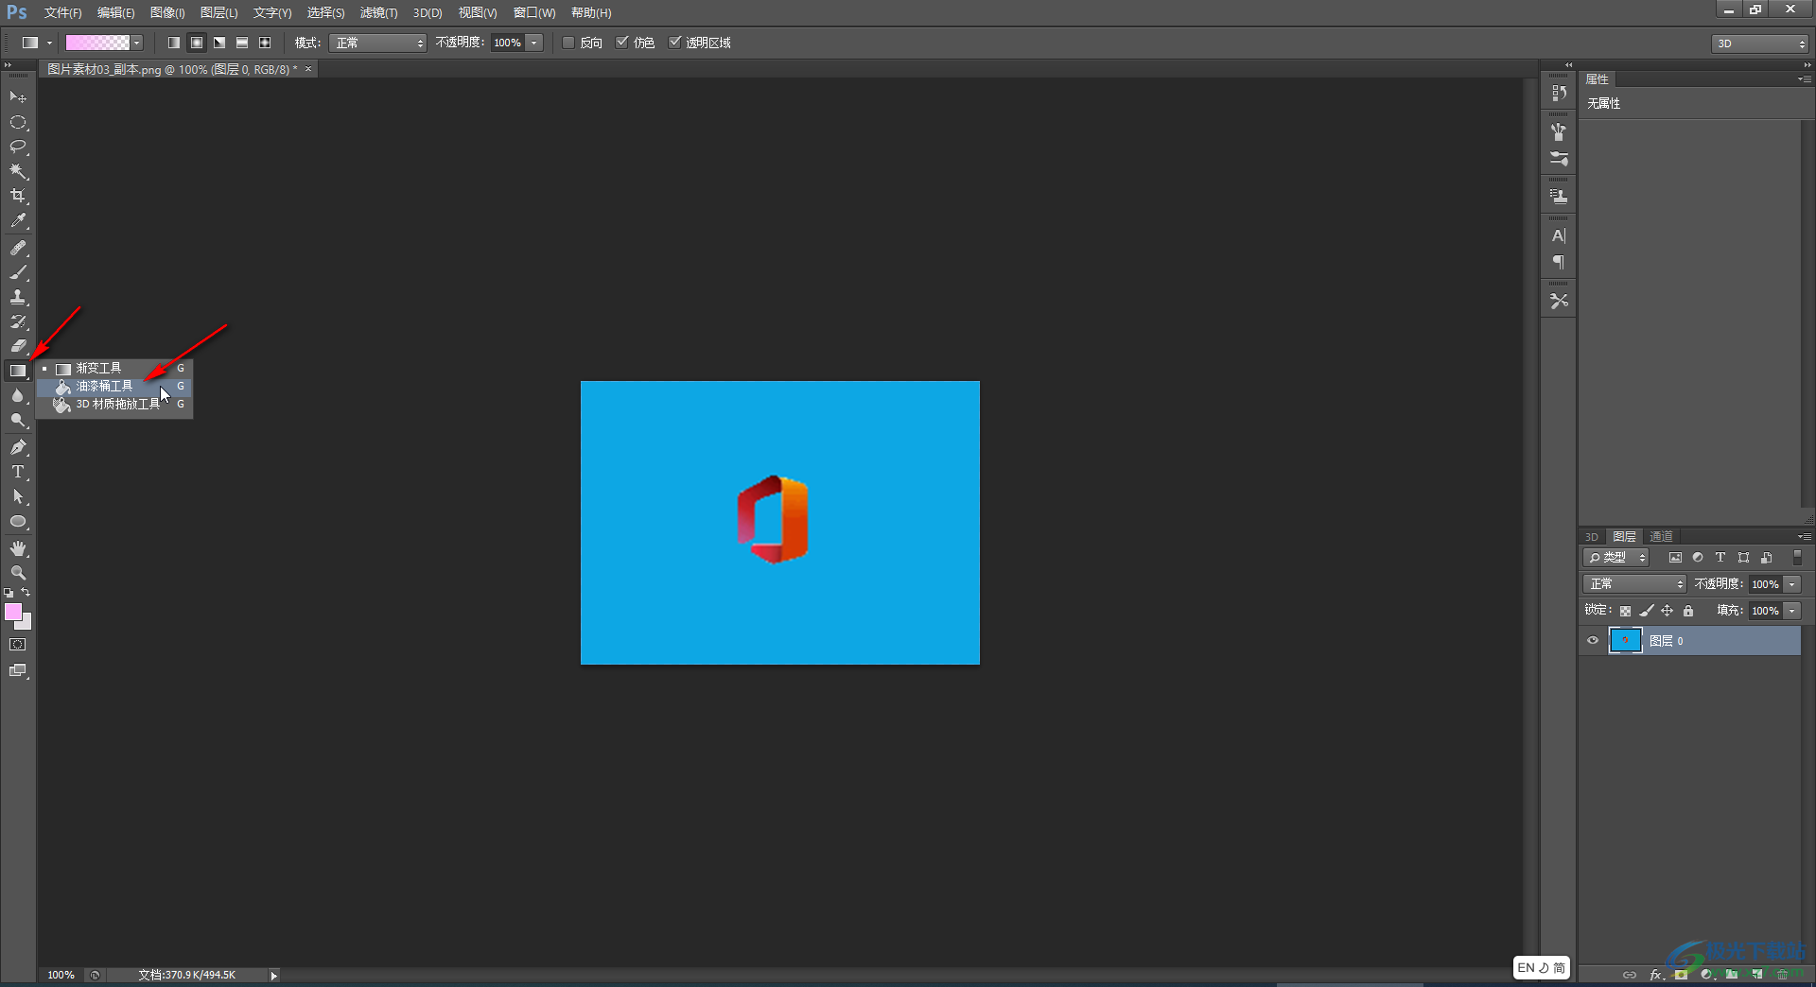1816x987 pixels.
Task: Open the Character panel icon
Action: 1559,235
